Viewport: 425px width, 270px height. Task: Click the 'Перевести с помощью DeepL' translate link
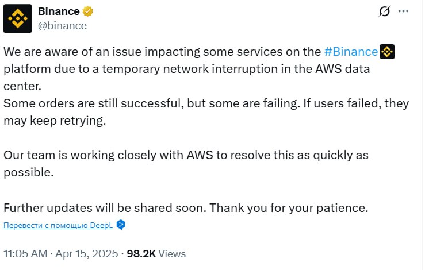(58, 225)
